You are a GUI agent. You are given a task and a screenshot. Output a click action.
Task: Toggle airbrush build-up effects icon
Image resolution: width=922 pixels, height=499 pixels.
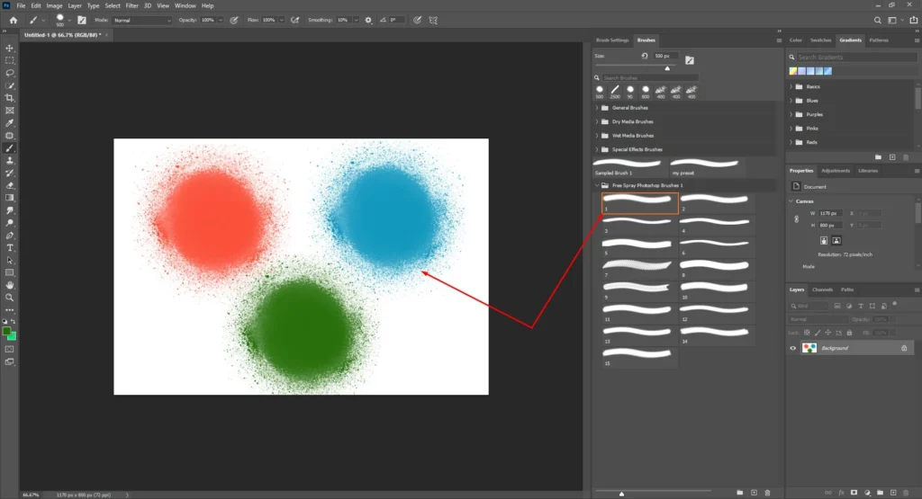pos(295,20)
